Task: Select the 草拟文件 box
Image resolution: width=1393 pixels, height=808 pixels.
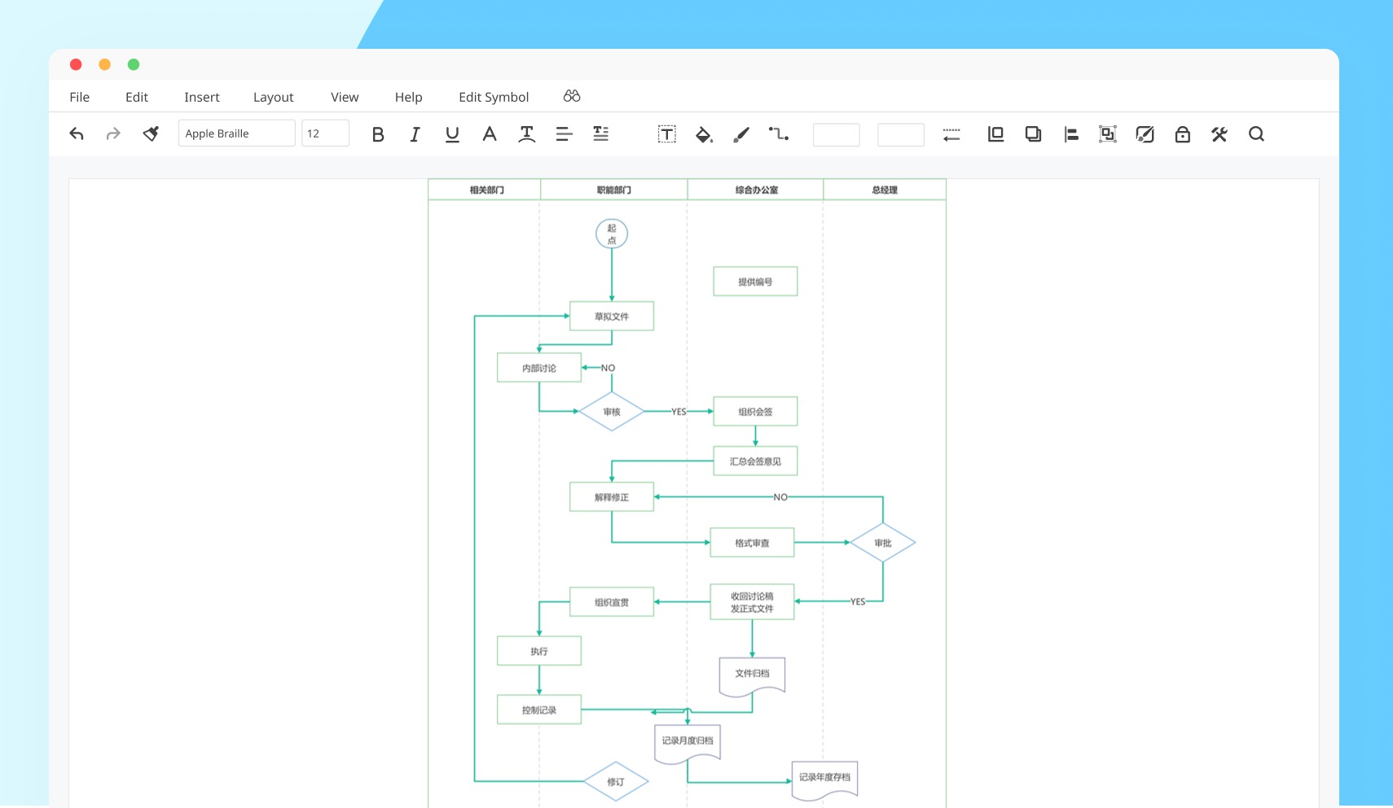Action: (x=612, y=316)
